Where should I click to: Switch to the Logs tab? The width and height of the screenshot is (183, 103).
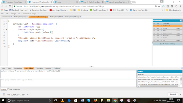click(3, 68)
